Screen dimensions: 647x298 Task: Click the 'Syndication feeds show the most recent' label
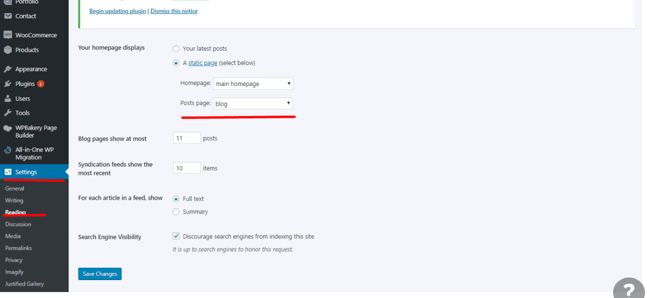[115, 169]
